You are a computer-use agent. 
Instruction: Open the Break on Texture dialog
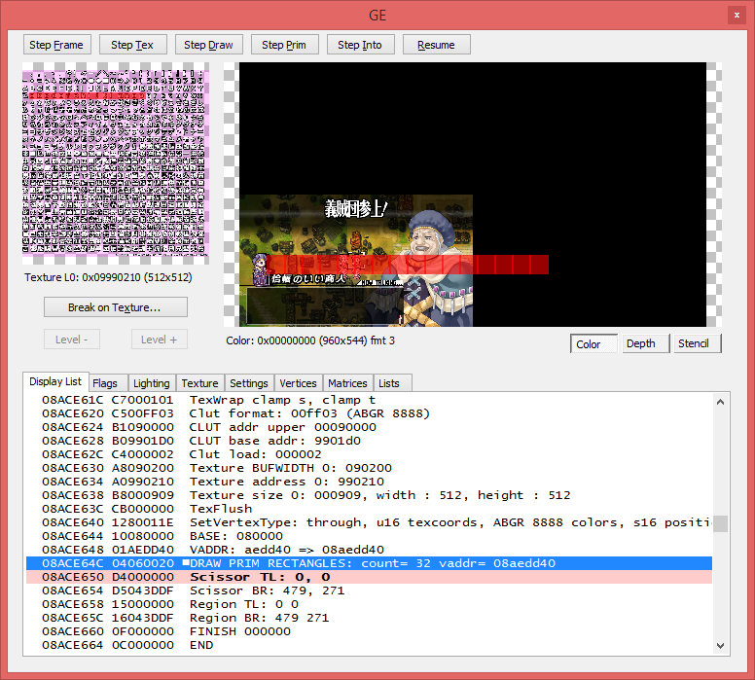(x=115, y=307)
